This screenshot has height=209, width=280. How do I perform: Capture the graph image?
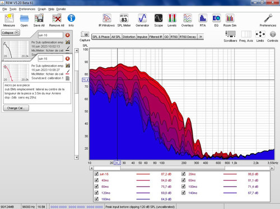(x=85, y=36)
